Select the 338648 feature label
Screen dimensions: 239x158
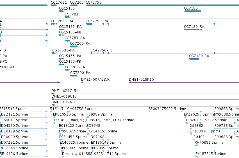[94, 126]
